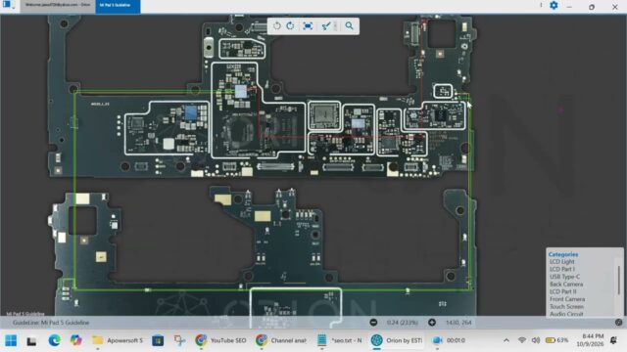Click the Categories list scrollbar
The height and width of the screenshot is (352, 627).
[619, 280]
